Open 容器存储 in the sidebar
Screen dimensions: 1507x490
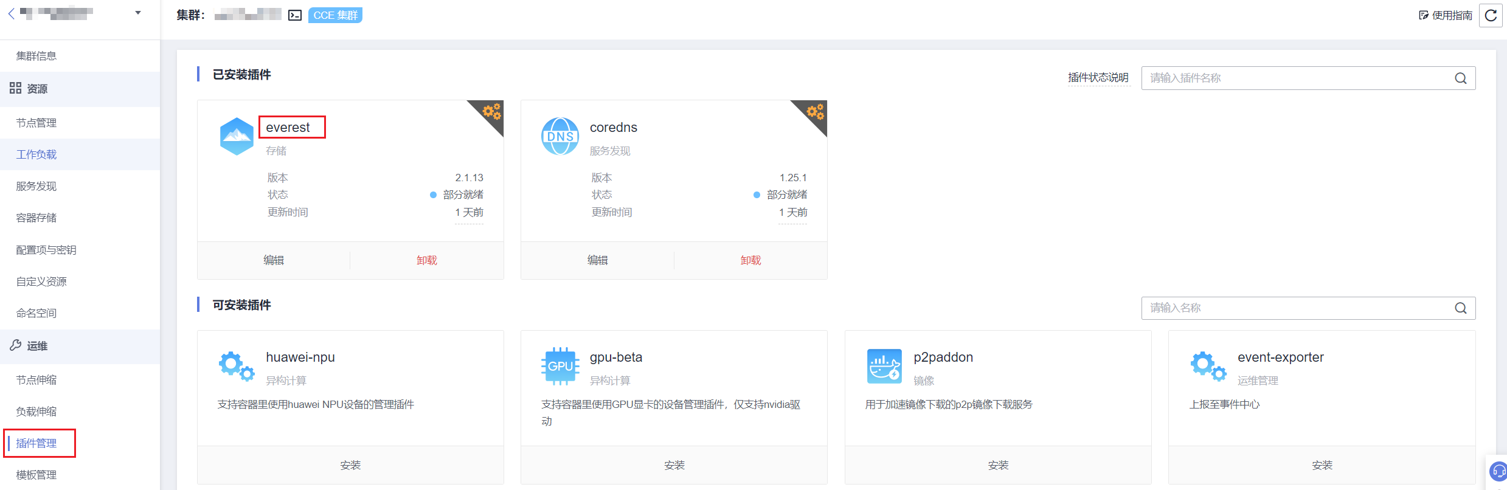tap(36, 218)
